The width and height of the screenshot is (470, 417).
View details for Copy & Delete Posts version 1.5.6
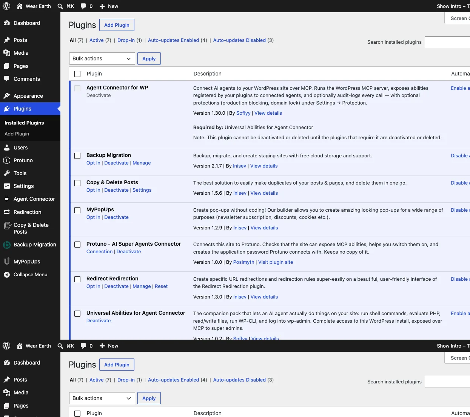pos(264,193)
